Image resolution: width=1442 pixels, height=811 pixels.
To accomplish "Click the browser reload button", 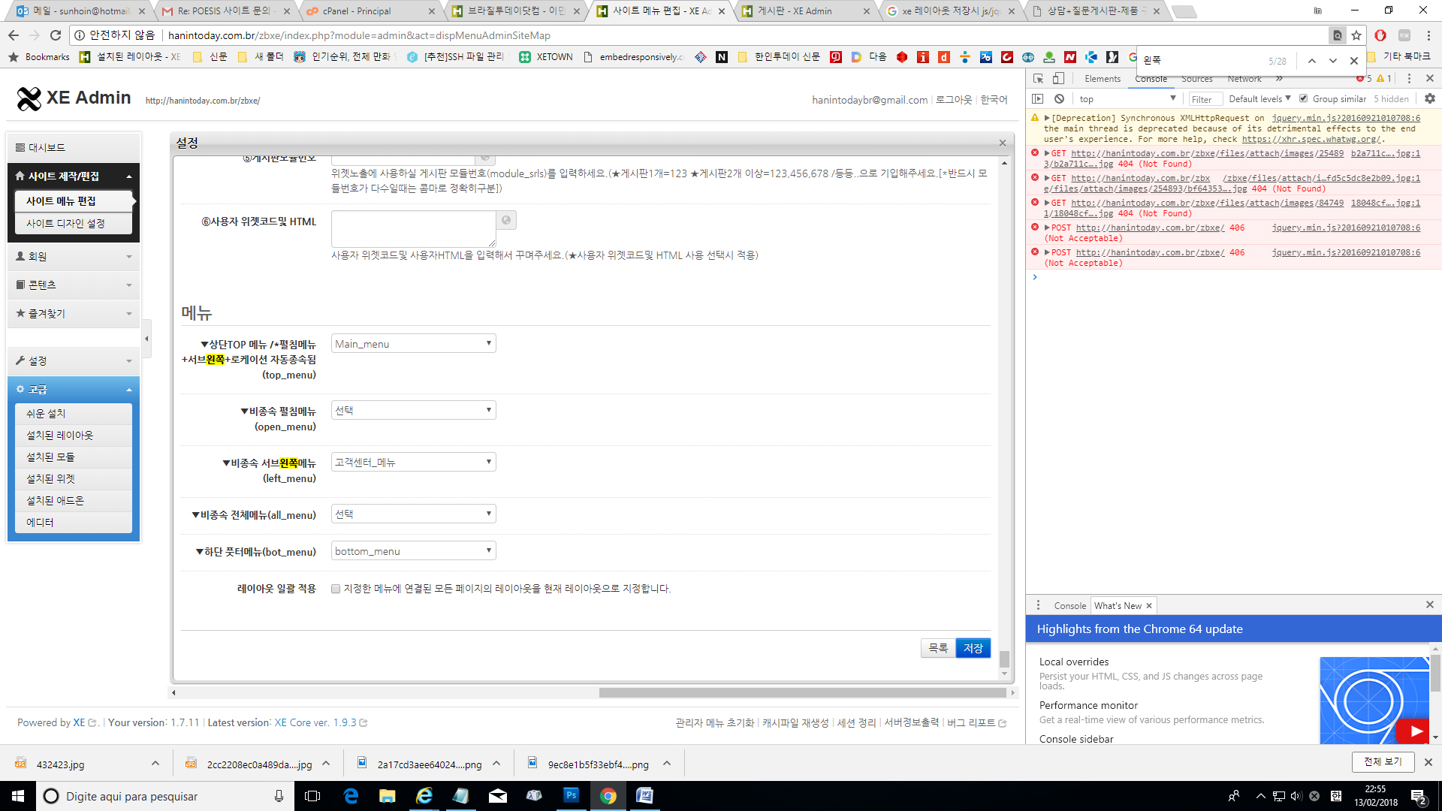I will pos(56,35).
